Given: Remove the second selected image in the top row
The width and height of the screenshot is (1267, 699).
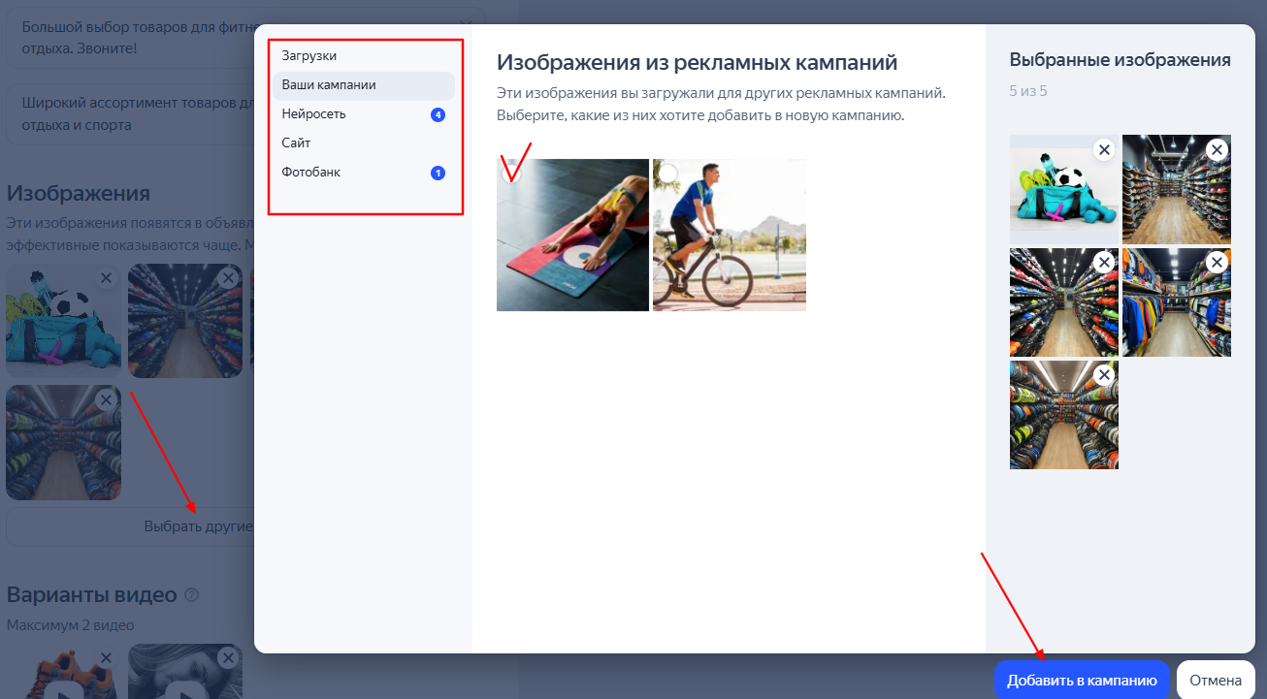Looking at the screenshot, I should 1217,149.
